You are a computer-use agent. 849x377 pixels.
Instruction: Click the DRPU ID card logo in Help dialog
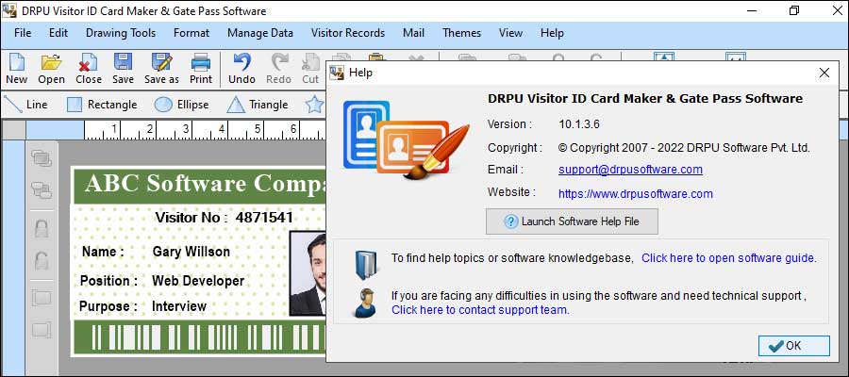coord(406,139)
